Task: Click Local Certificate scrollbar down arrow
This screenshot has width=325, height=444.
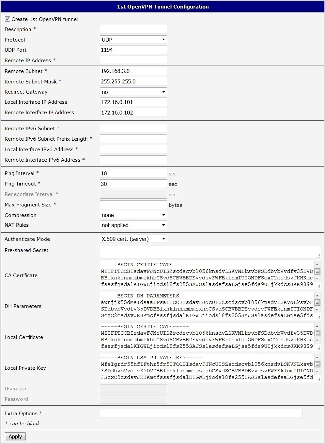Action: tap(317, 340)
